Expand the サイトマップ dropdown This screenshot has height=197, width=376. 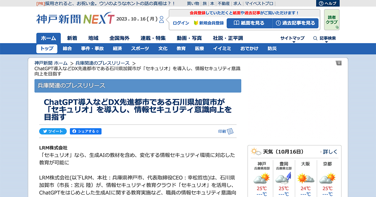(293, 38)
